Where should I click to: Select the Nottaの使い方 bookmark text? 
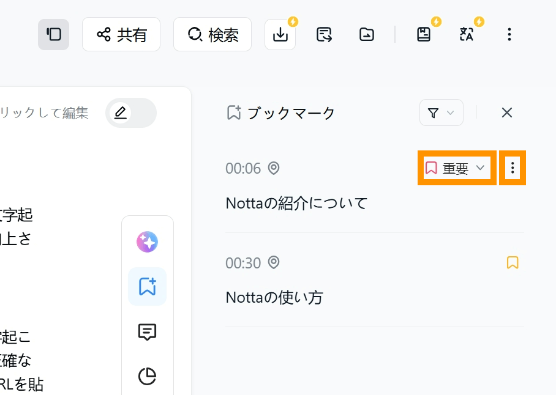(274, 298)
